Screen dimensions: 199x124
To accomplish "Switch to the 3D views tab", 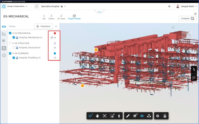I will [61, 17].
